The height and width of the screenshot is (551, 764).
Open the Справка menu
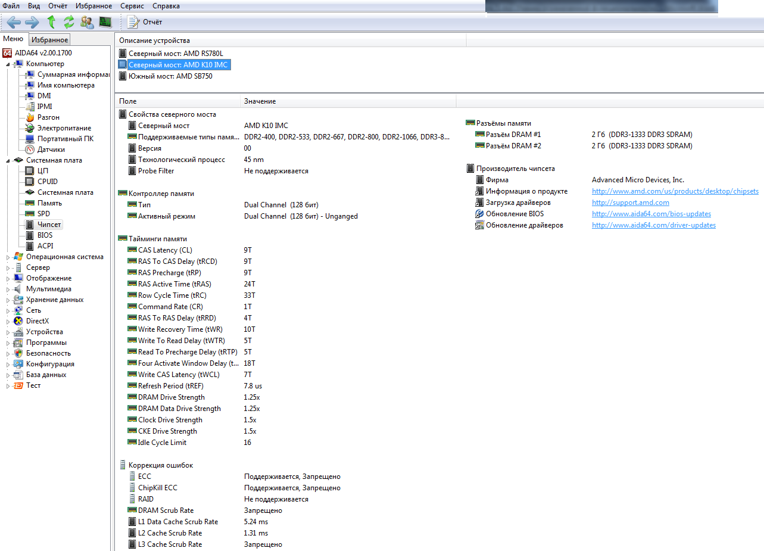point(166,6)
